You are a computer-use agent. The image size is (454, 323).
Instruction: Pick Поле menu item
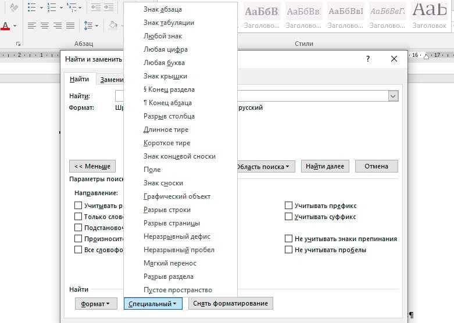pos(180,170)
